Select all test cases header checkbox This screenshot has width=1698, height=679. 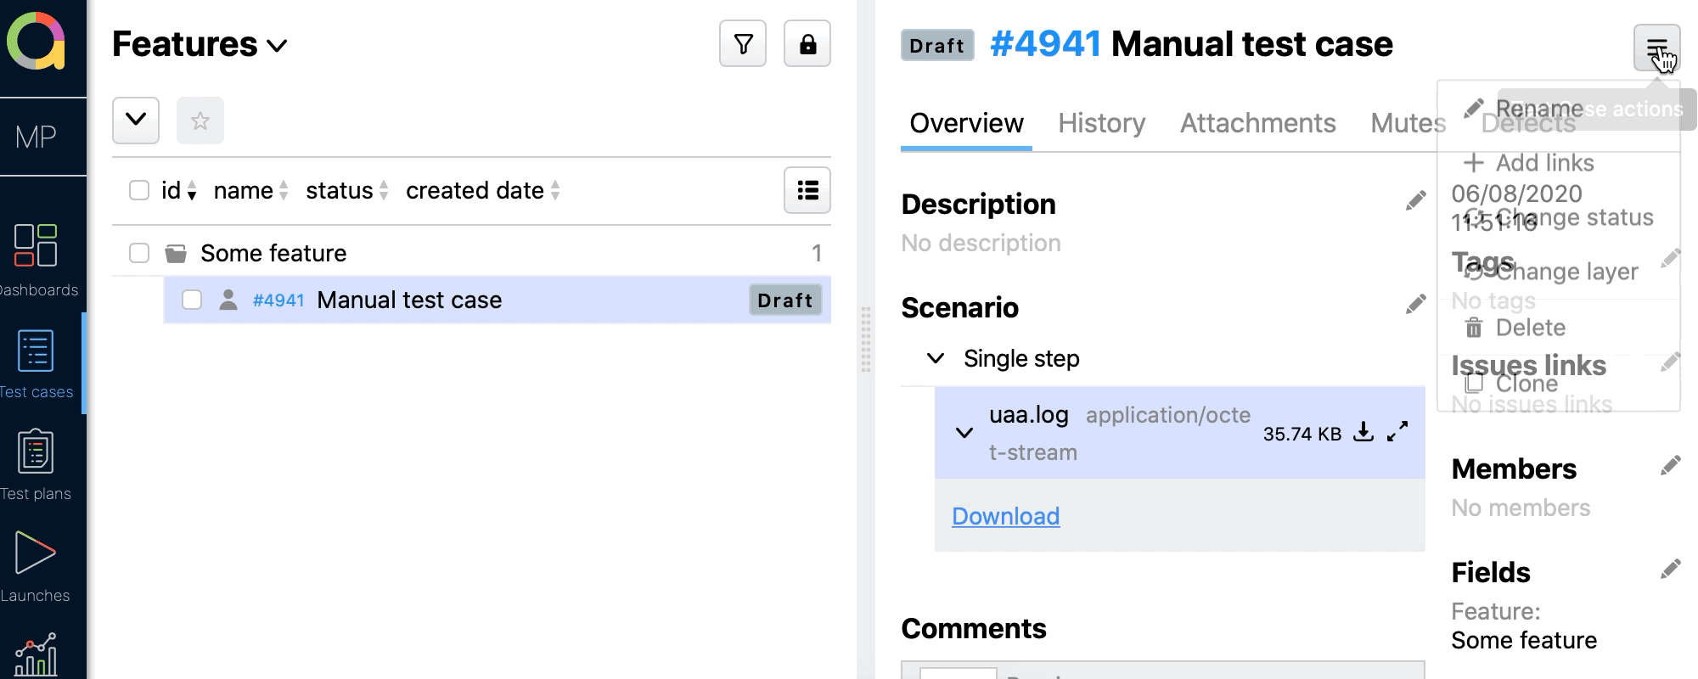click(139, 190)
